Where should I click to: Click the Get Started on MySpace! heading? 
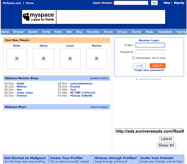click(x=25, y=158)
